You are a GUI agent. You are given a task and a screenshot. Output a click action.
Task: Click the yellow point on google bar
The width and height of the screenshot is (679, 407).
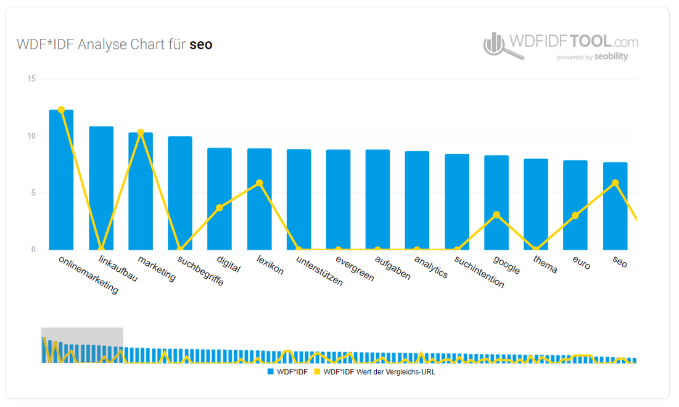pyautogui.click(x=496, y=215)
